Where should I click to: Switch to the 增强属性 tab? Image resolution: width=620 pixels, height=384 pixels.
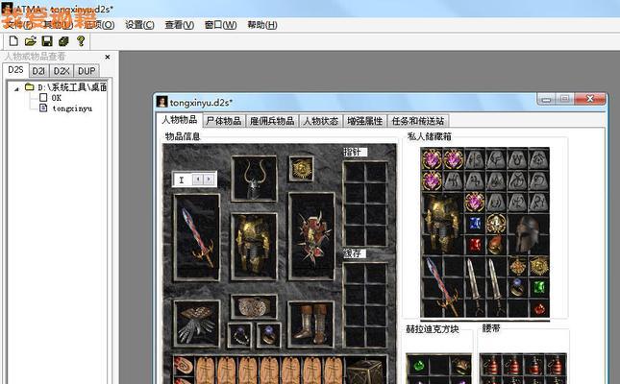364,121
